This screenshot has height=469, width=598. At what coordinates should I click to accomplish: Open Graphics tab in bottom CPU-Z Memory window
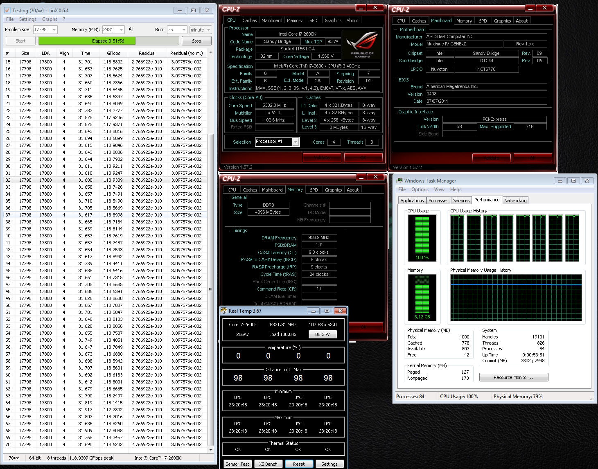click(x=333, y=190)
